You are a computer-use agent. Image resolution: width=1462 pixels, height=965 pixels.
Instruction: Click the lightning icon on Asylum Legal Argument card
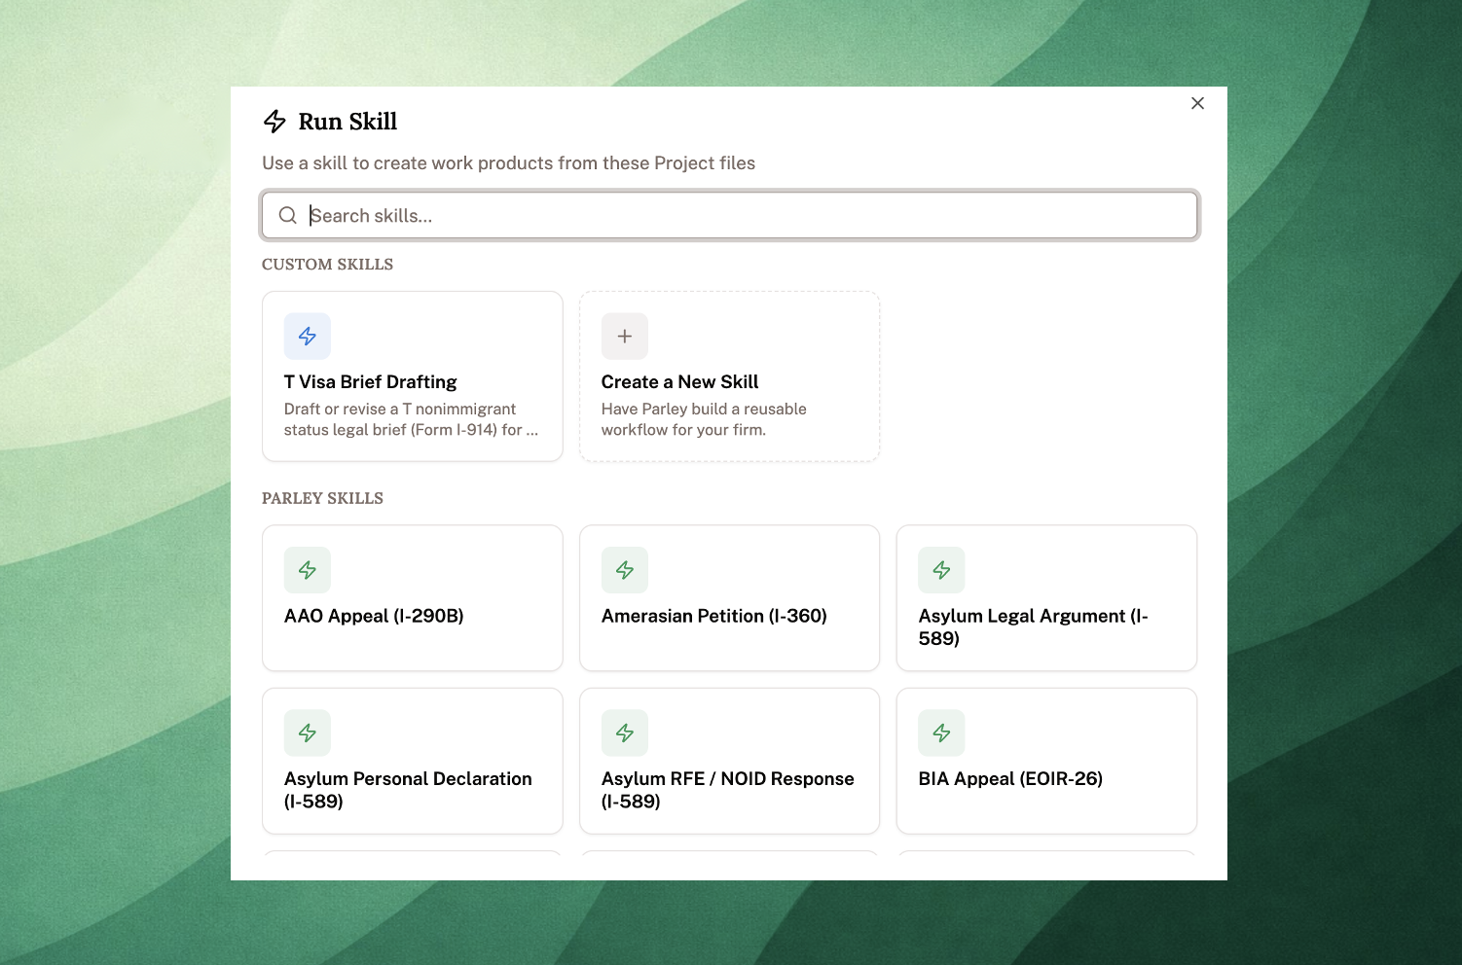click(x=941, y=570)
